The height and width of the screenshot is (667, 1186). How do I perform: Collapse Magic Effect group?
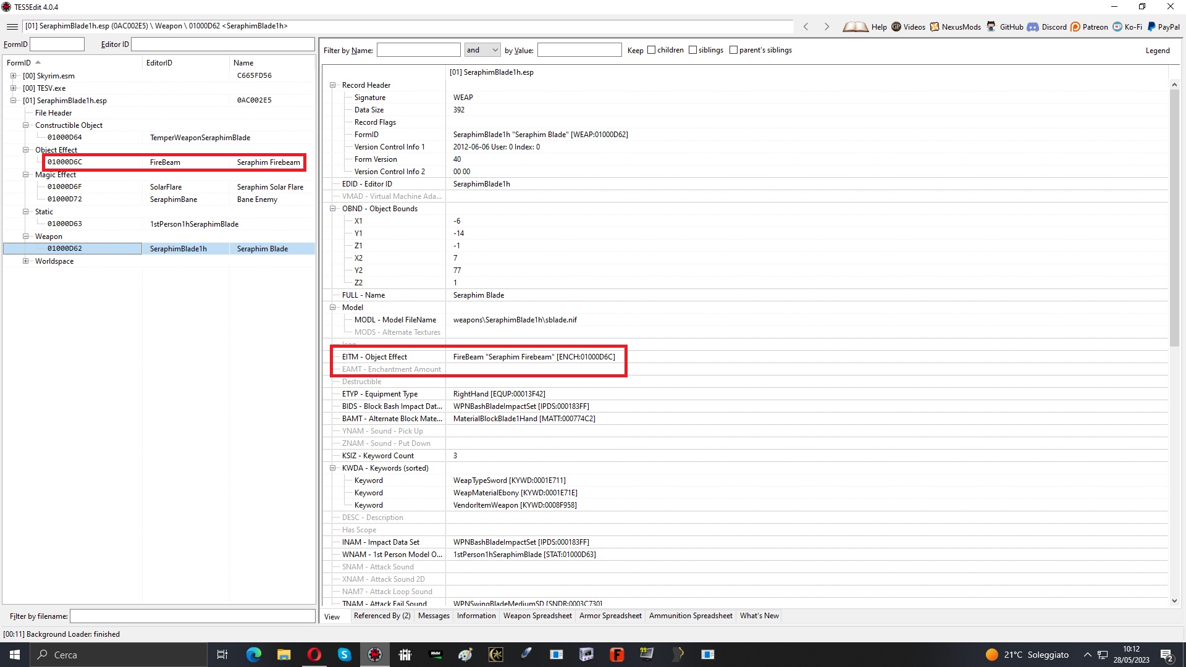click(26, 175)
